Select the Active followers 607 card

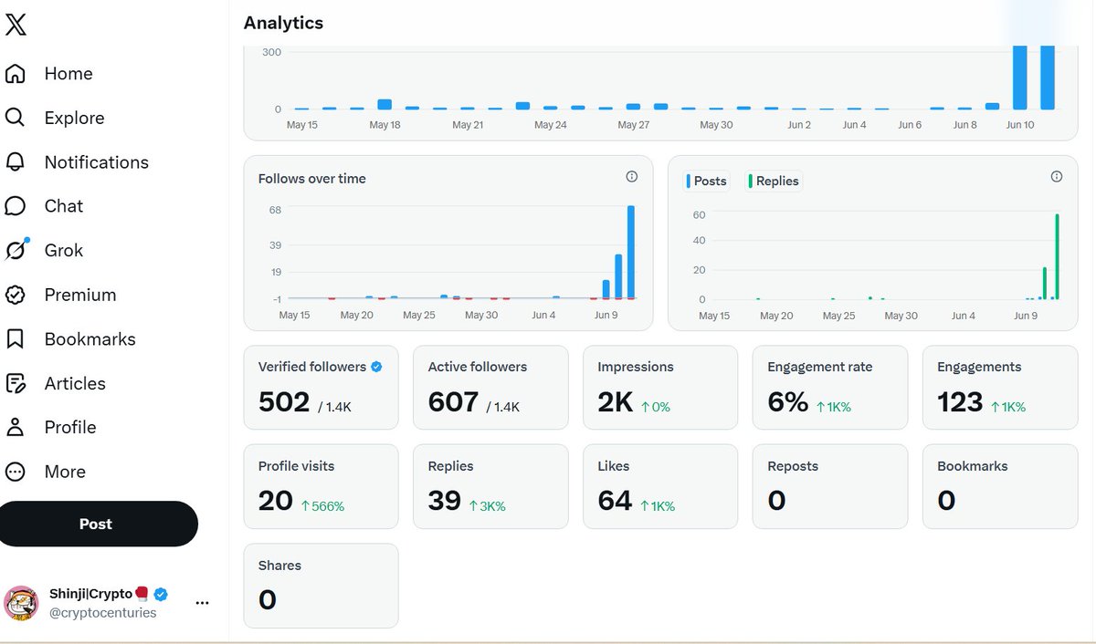pyautogui.click(x=490, y=387)
